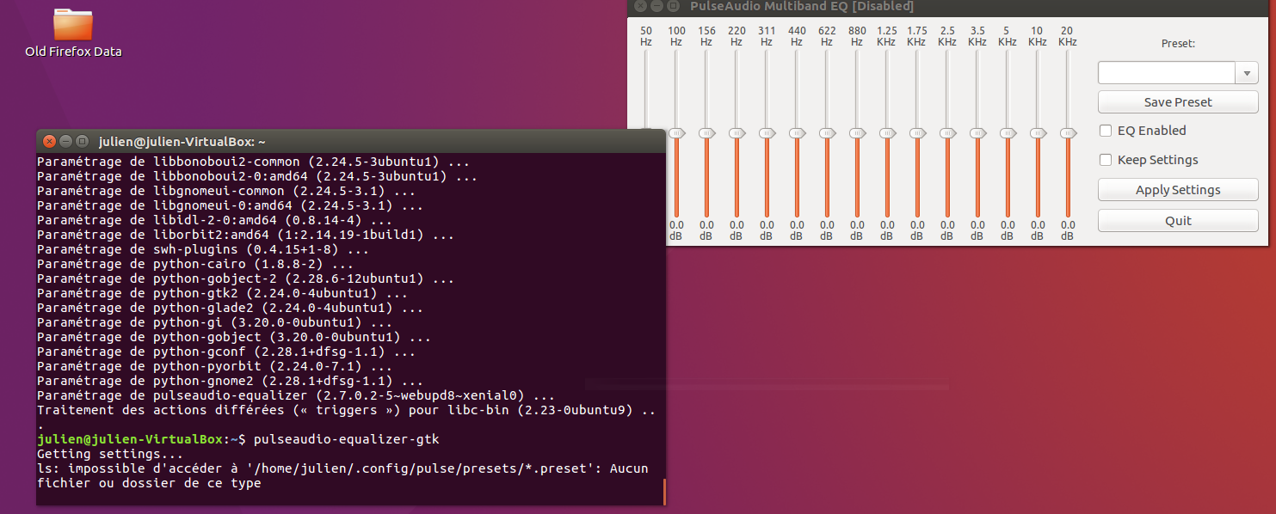The height and width of the screenshot is (514, 1276).
Task: Check the Keep Settings option
Action: tap(1105, 160)
